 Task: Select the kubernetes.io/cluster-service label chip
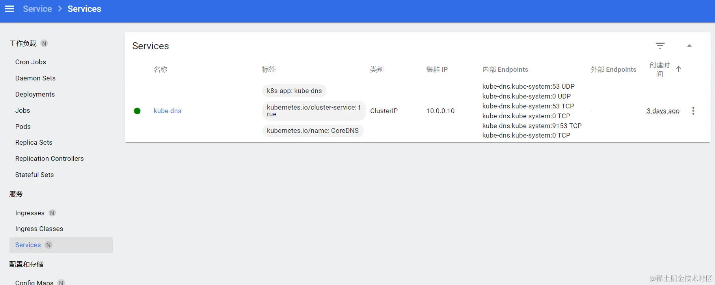(314, 111)
